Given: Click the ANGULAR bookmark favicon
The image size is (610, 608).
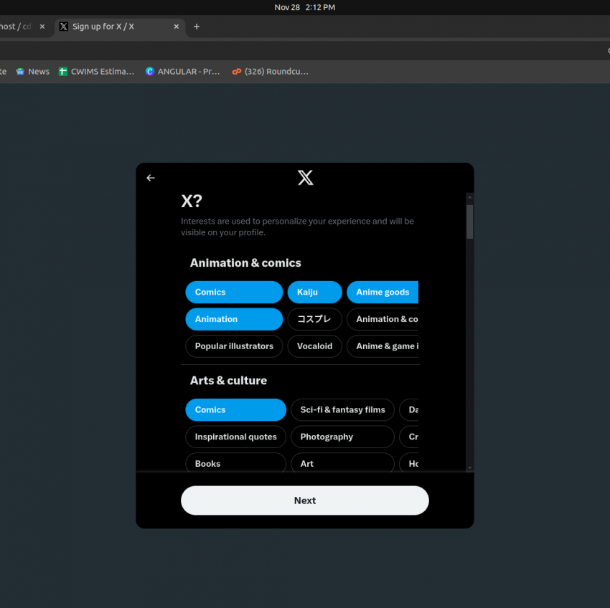Looking at the screenshot, I should pos(150,72).
